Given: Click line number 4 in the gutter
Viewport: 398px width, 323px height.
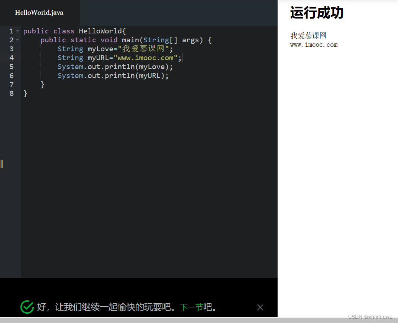Looking at the screenshot, I should coord(12,58).
